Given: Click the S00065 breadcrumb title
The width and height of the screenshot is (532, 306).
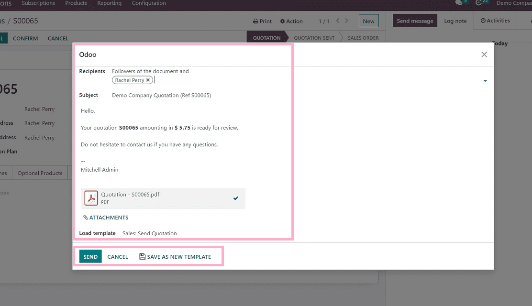Looking at the screenshot, I should coord(25,21).
